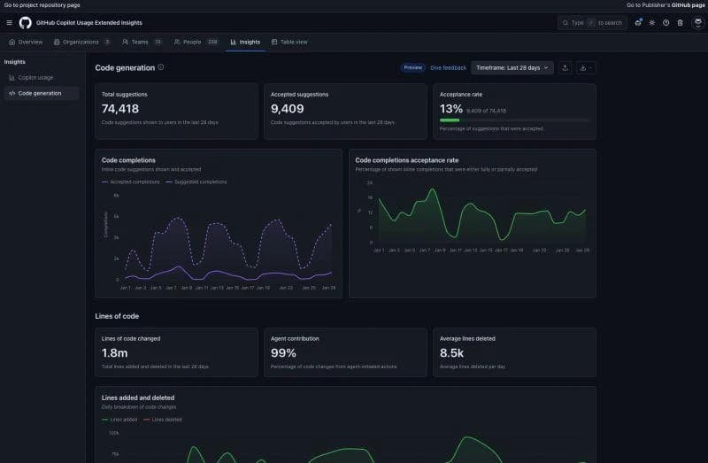The image size is (708, 463).
Task: Open the download dropdown button
Action: click(586, 68)
